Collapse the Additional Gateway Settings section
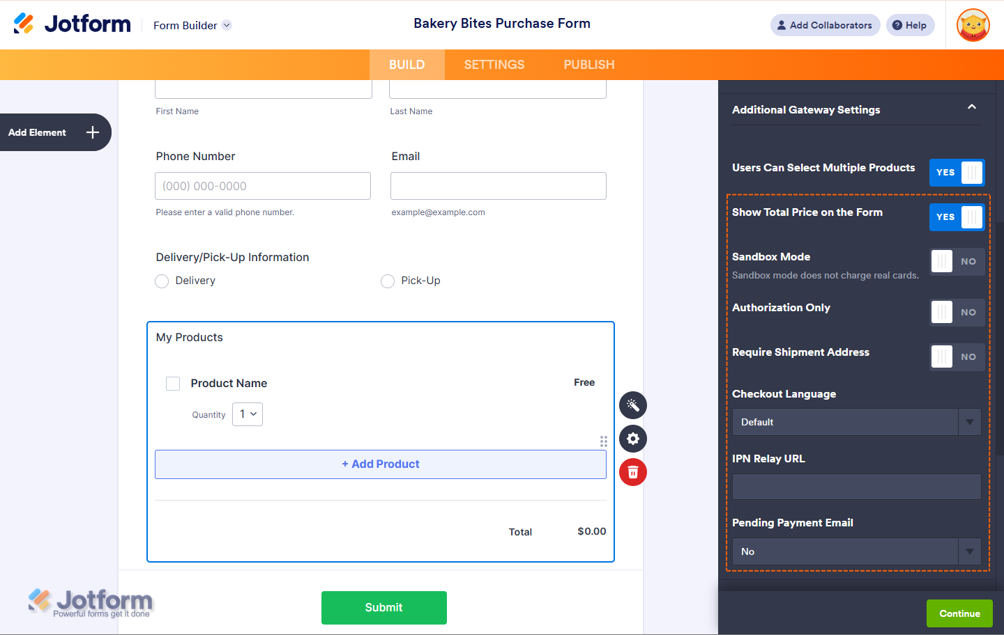This screenshot has height=635, width=1004. [971, 107]
